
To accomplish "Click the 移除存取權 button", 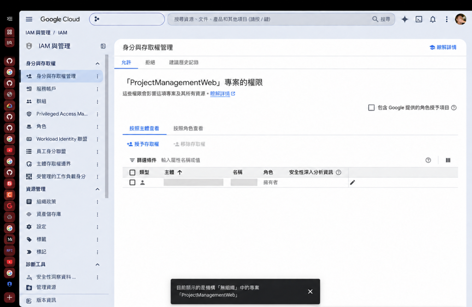I will pyautogui.click(x=189, y=144).
